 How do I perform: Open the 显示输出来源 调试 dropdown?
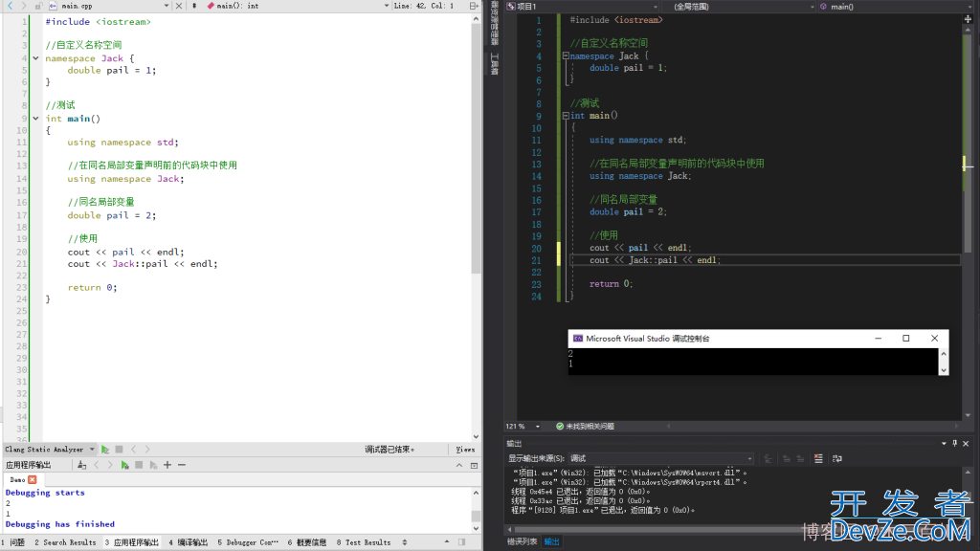[x=660, y=458]
